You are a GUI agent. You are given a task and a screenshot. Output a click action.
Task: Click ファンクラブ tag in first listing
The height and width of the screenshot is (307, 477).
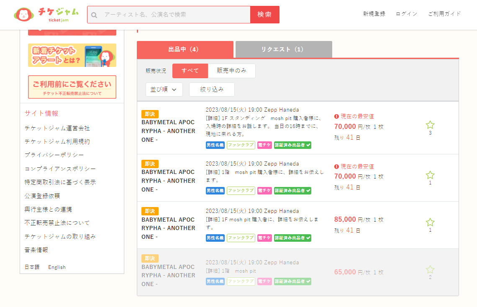241,145
